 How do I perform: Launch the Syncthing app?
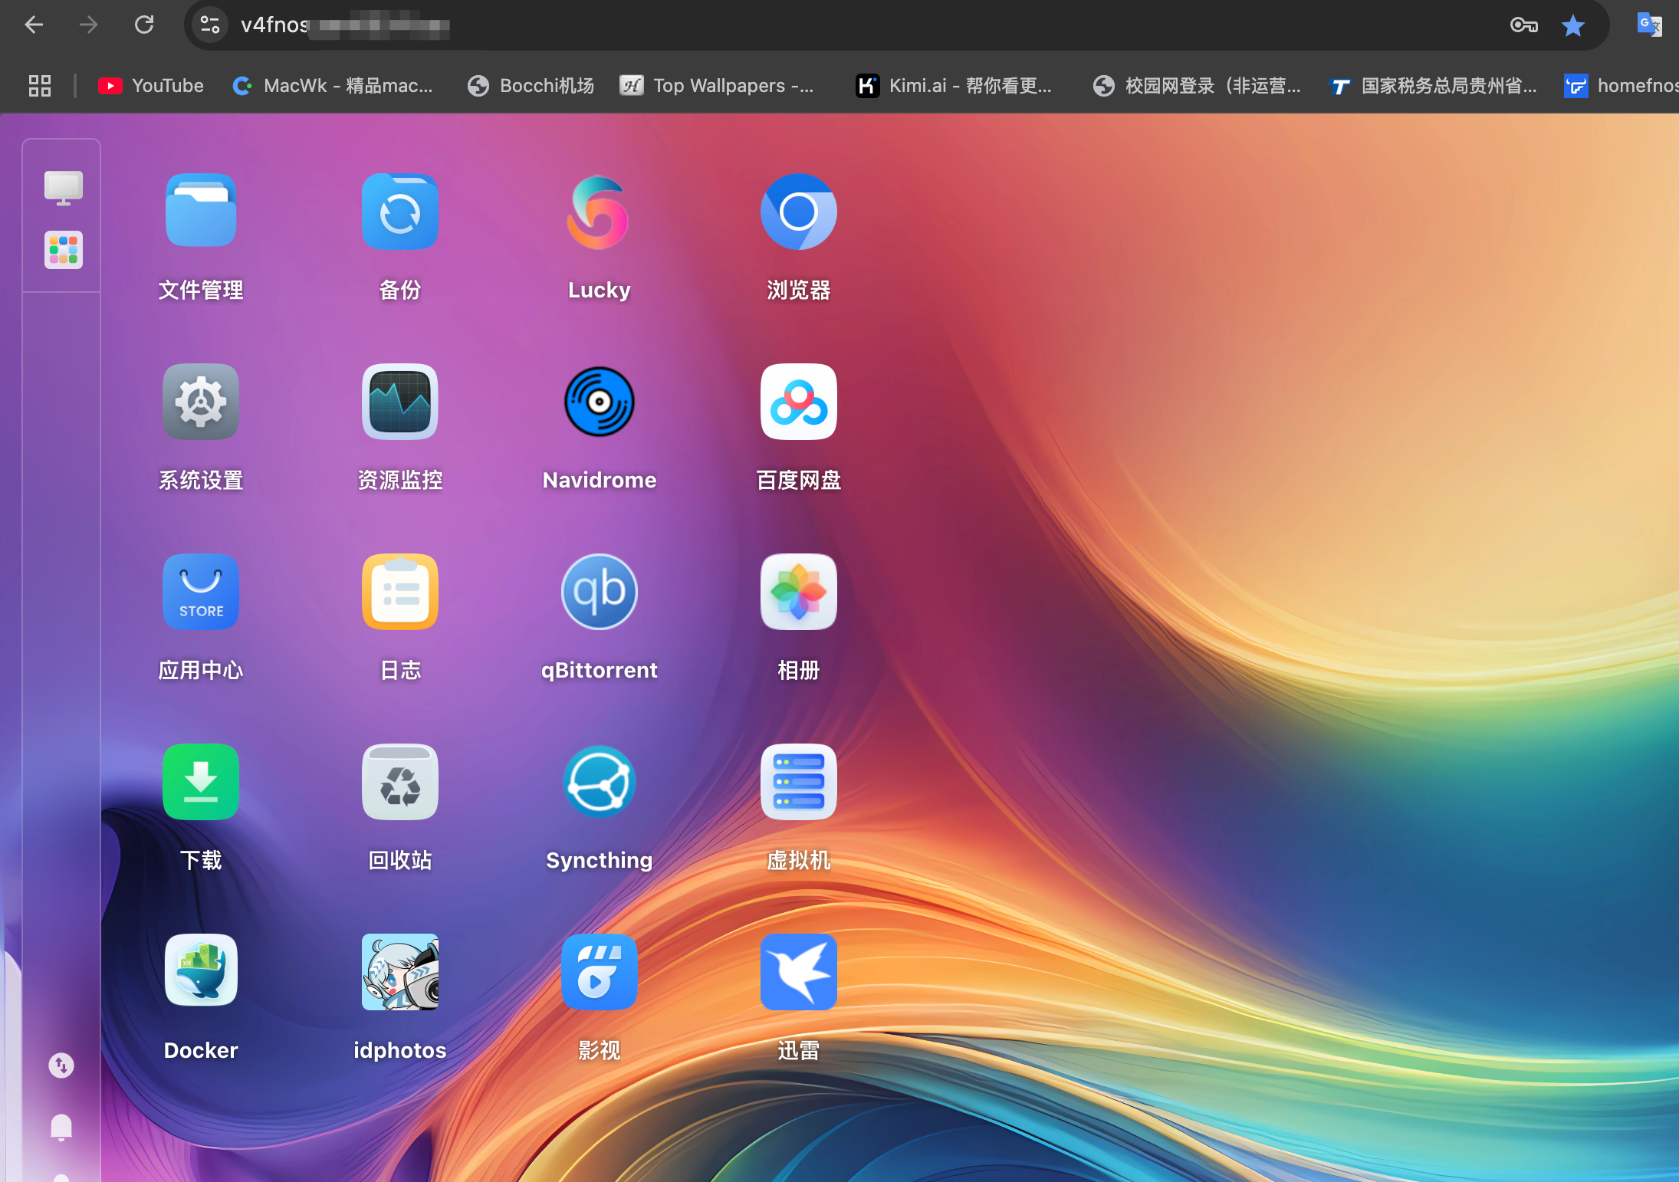click(600, 782)
